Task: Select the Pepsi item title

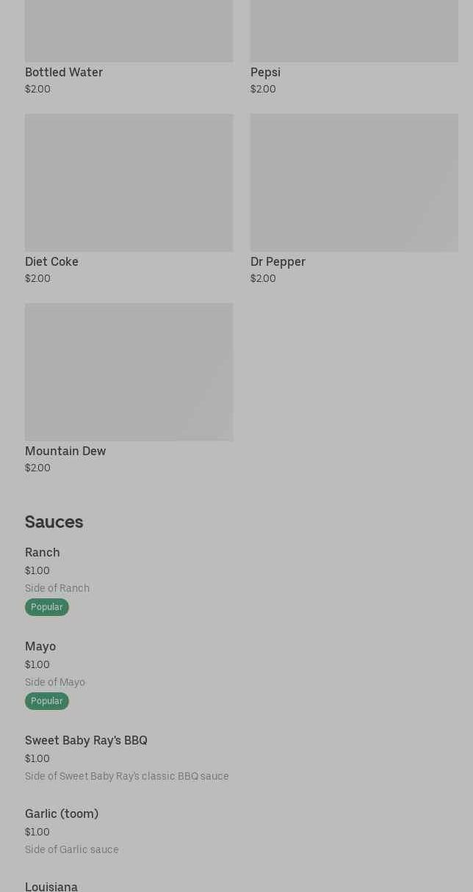Action: [265, 72]
